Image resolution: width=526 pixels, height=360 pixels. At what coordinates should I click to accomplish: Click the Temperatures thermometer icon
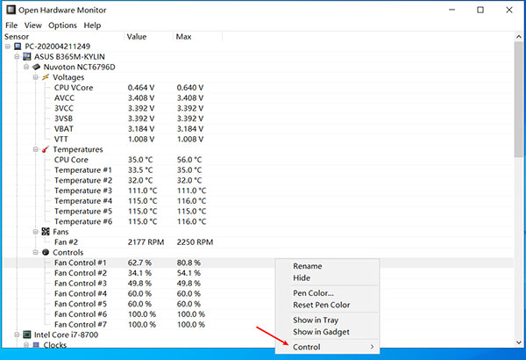[46, 150]
